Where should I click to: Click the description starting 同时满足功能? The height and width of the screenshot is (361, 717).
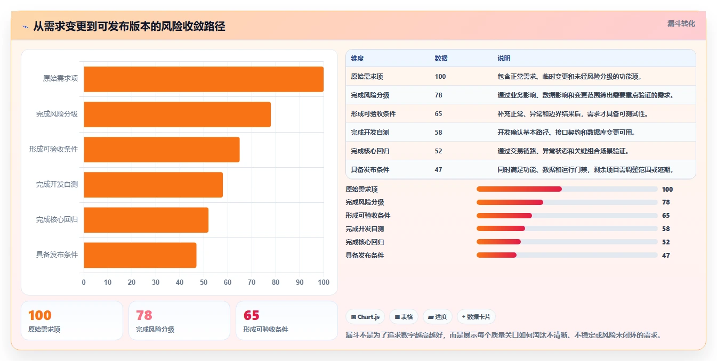coord(585,170)
